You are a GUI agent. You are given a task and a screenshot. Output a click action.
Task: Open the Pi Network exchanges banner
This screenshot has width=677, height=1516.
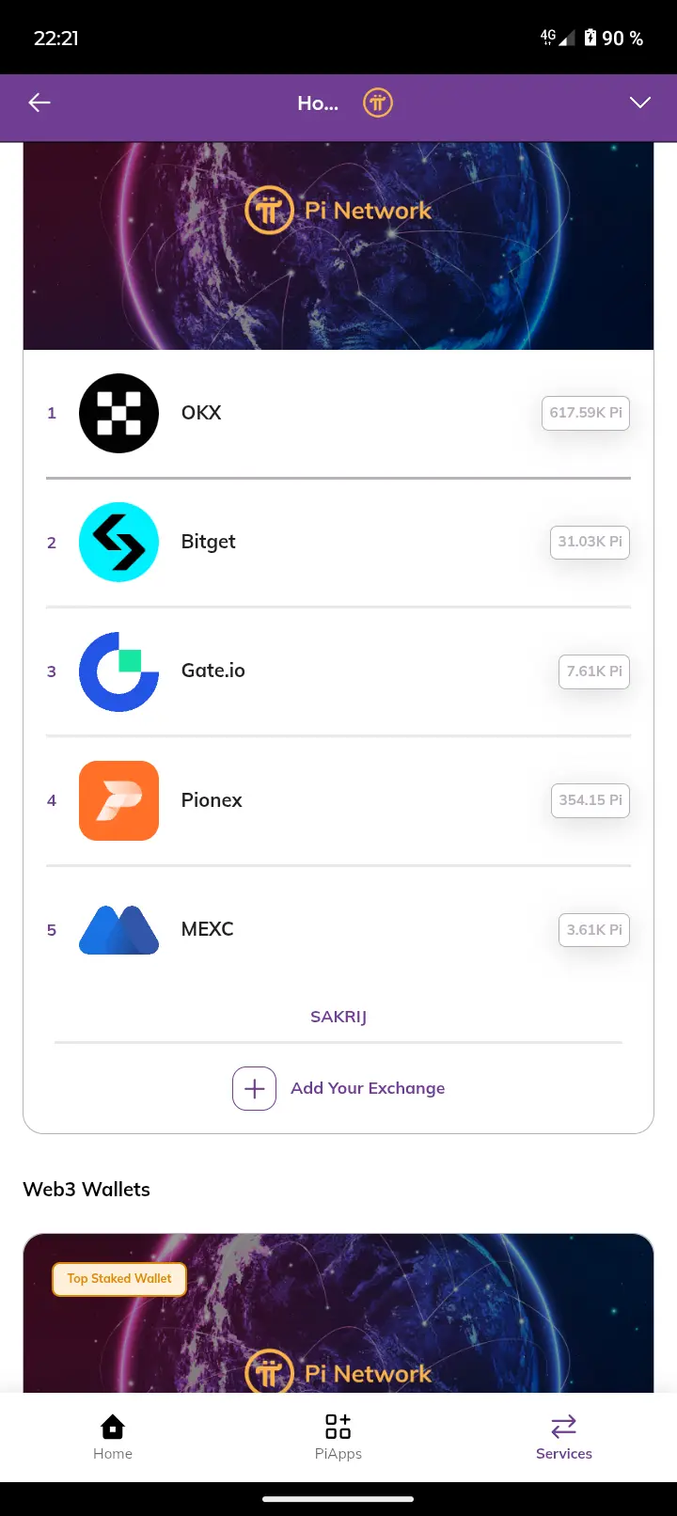click(x=338, y=246)
